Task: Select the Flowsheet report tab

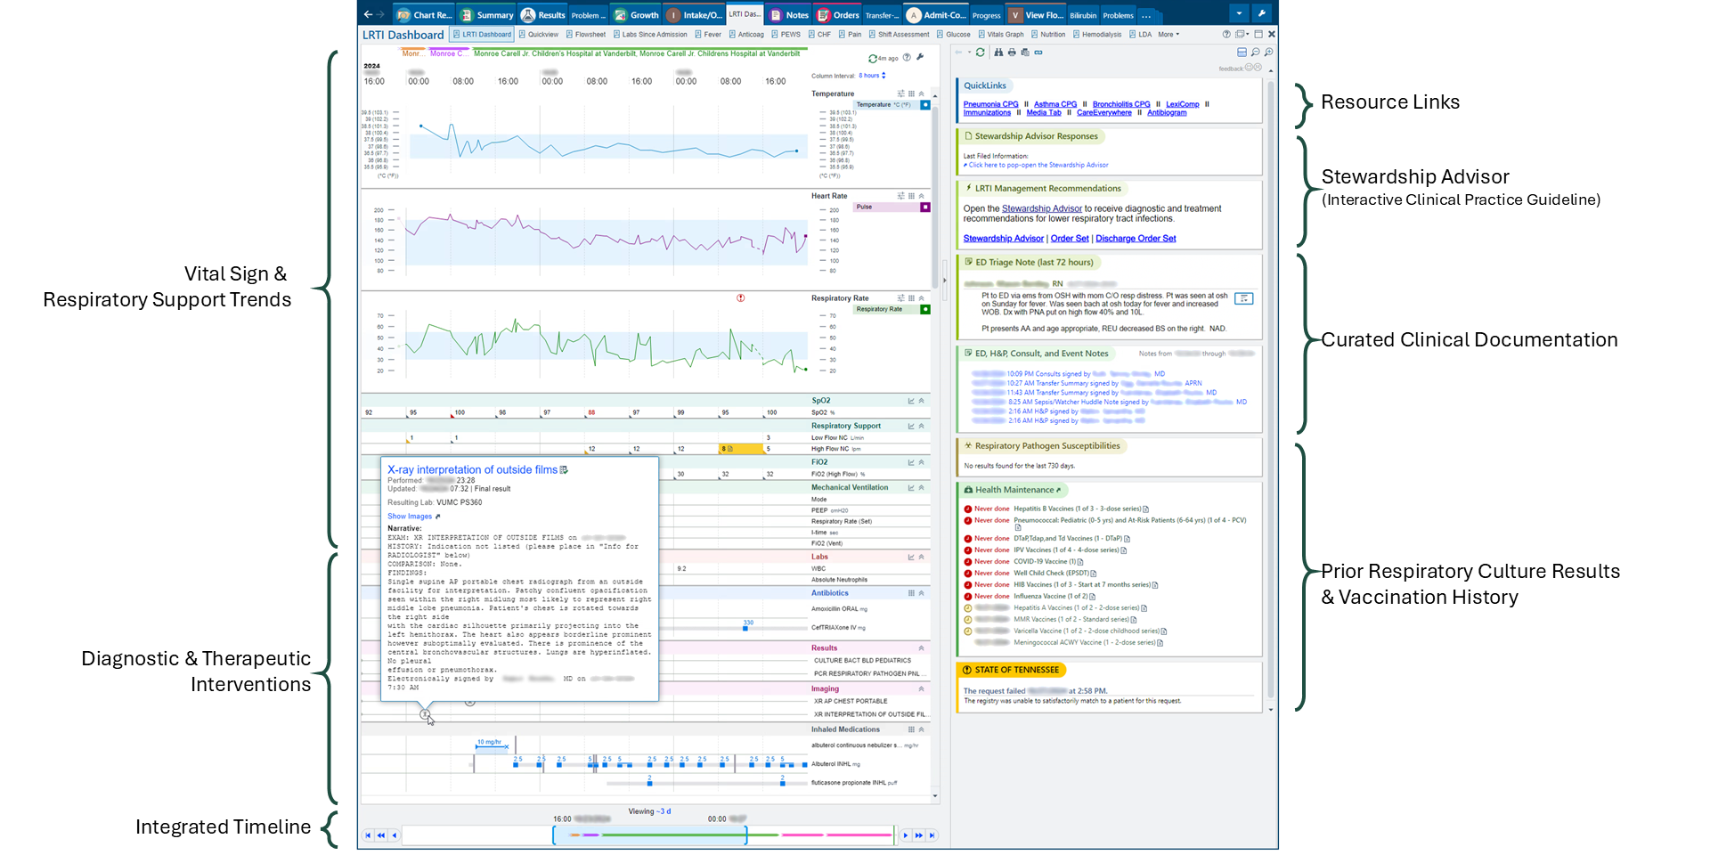Action: tap(586, 35)
